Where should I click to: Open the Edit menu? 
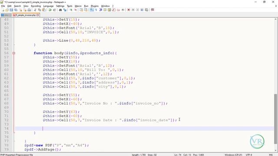click(x=10, y=6)
